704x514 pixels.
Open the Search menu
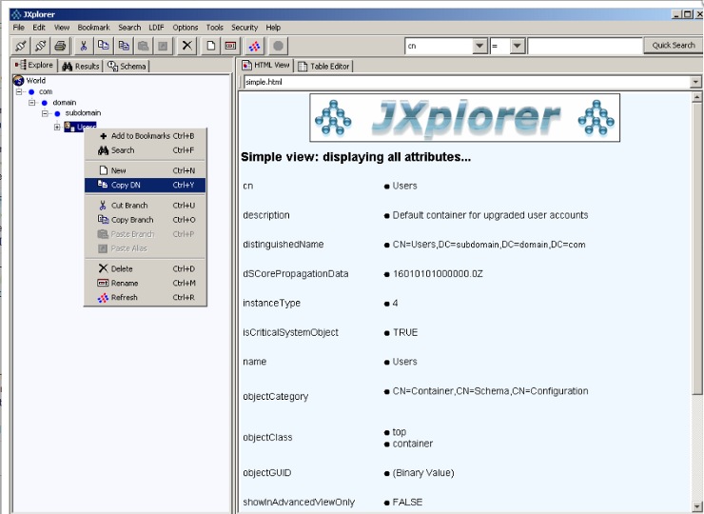[129, 28]
